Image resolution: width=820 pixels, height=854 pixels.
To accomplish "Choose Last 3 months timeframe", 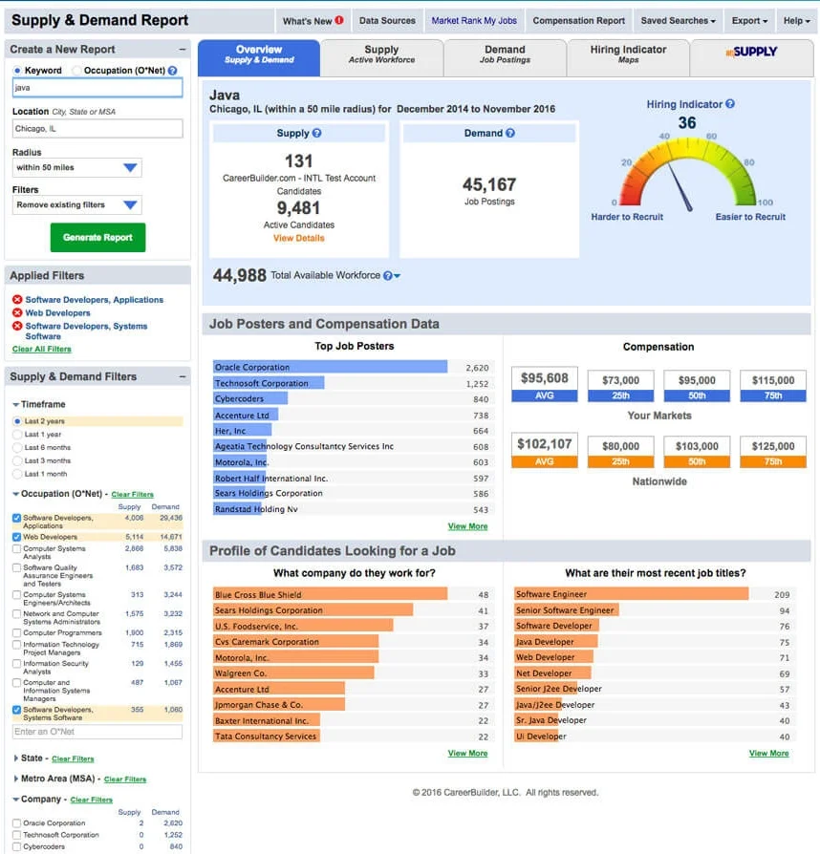I will 17,460.
